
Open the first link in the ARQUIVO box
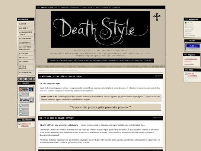(x=191, y=59)
